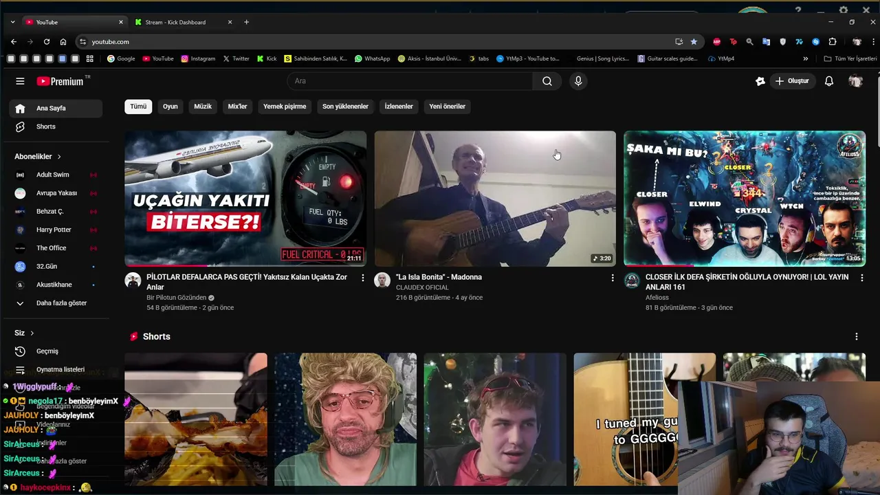Open the UÇAĞIN YAKITI BİTERSE video thumbnail
The width and height of the screenshot is (880, 495).
pos(245,199)
